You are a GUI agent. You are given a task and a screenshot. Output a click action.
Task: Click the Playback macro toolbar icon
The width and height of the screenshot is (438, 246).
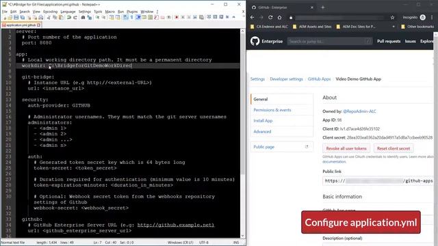[189, 17]
